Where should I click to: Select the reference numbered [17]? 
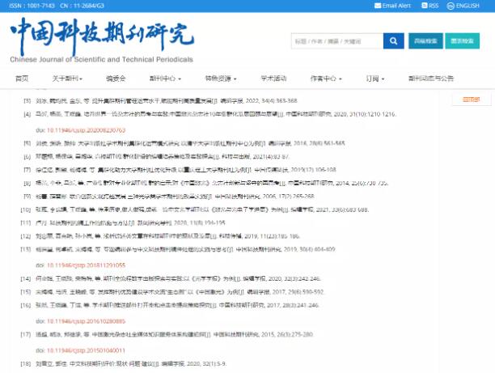coord(167,334)
